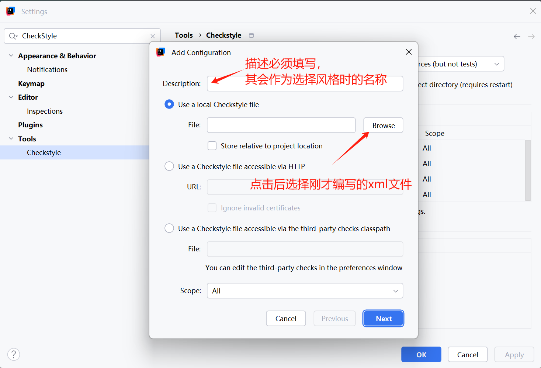
Task: Open the sources (but not tests) dropdown
Action: tap(461, 64)
